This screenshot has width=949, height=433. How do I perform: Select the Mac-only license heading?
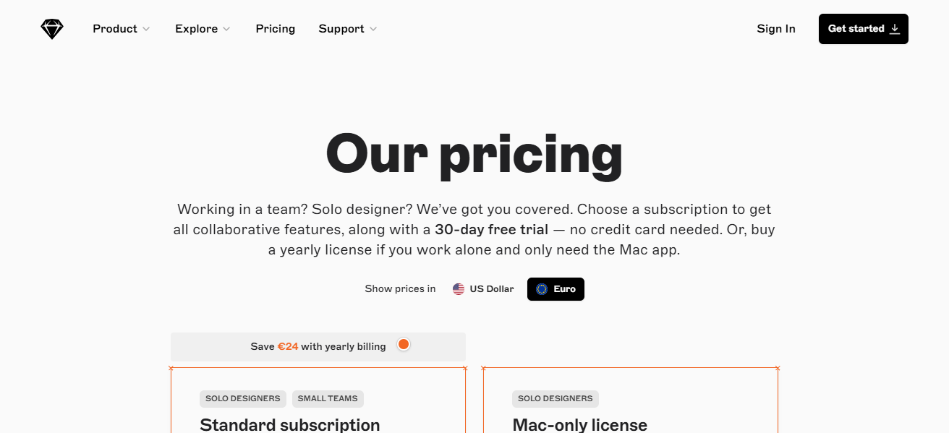click(579, 424)
